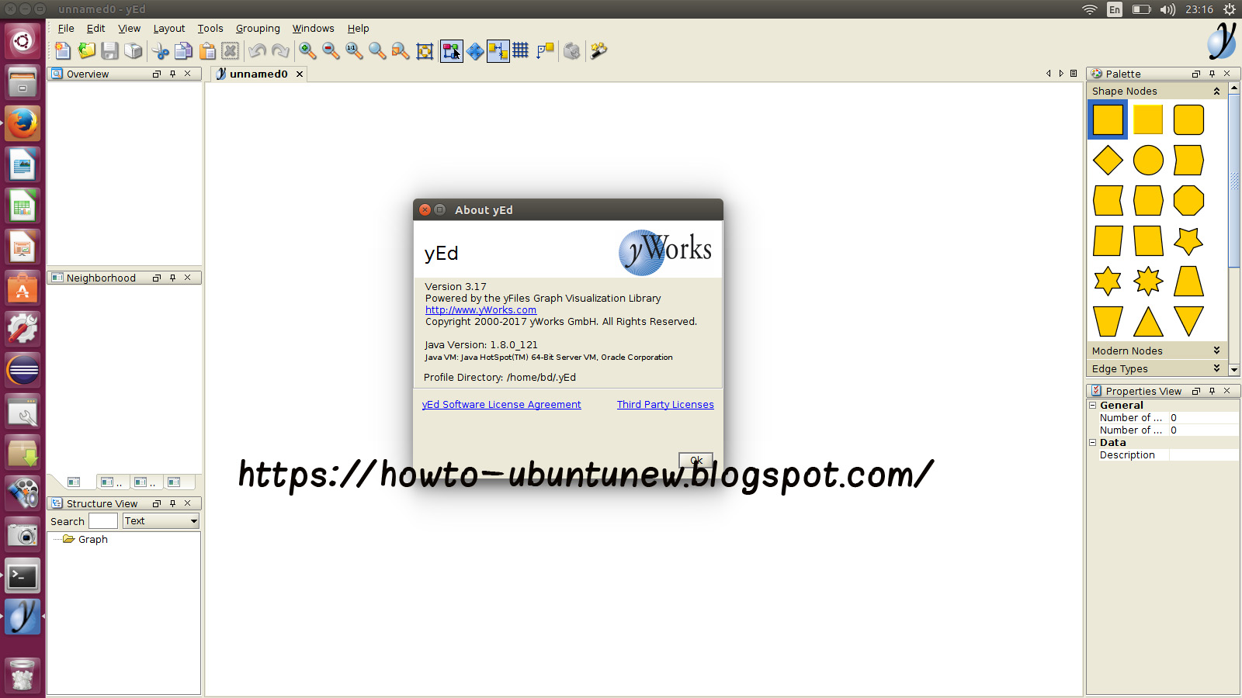This screenshot has width=1242, height=698.
Task: Show the document tab list button
Action: tap(1074, 74)
